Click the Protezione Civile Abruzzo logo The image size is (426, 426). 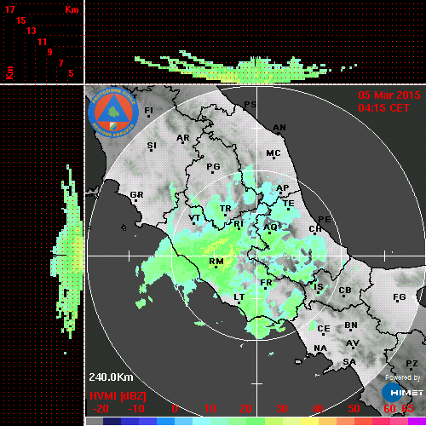point(113,112)
